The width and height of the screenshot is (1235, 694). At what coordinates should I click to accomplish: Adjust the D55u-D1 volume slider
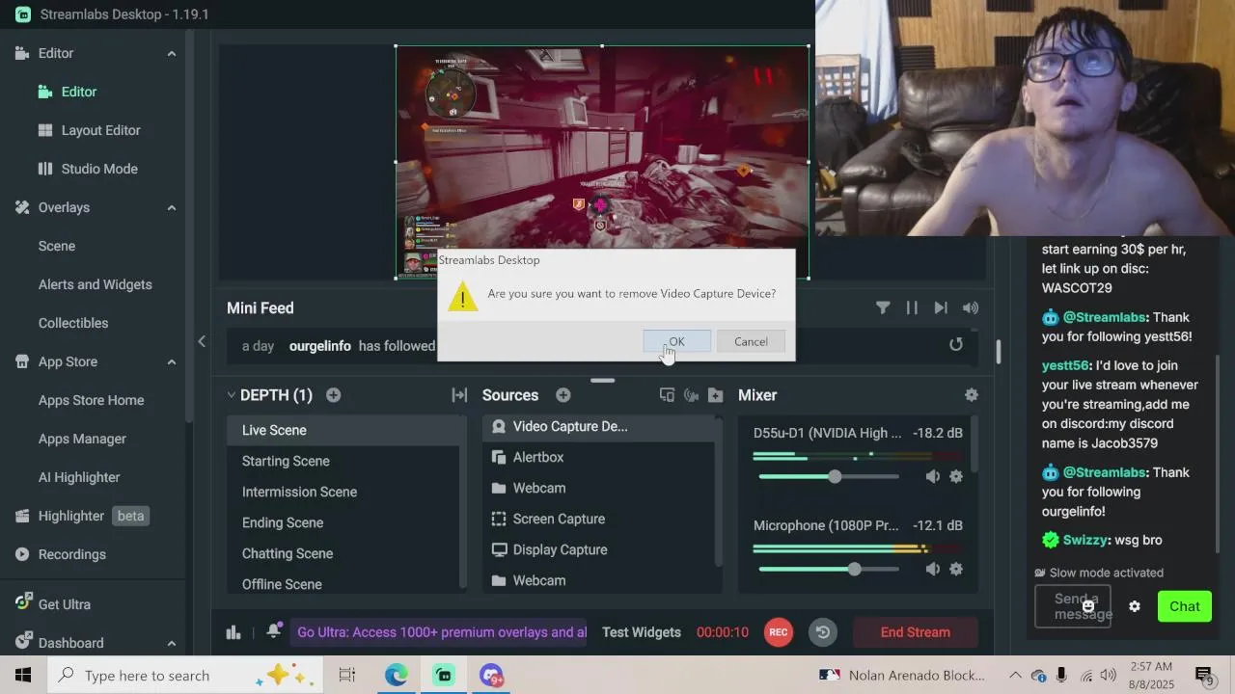(x=835, y=476)
